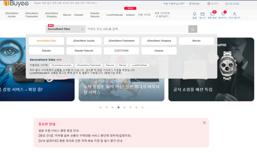
Task: Open 다른 사이트 in top navigation
Action: [x=144, y=15]
